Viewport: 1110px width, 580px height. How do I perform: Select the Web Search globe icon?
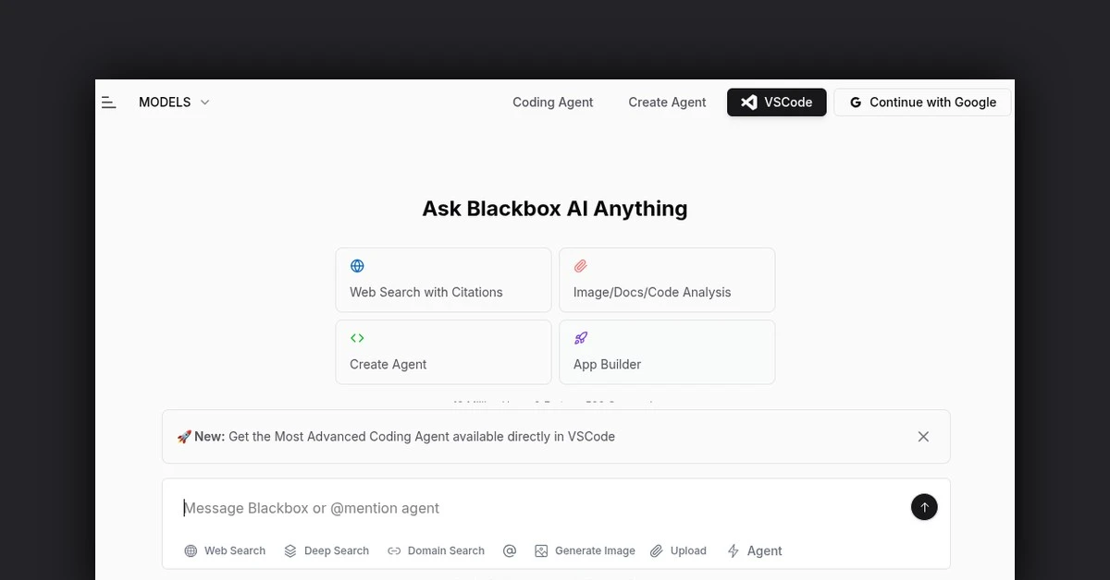click(x=192, y=550)
